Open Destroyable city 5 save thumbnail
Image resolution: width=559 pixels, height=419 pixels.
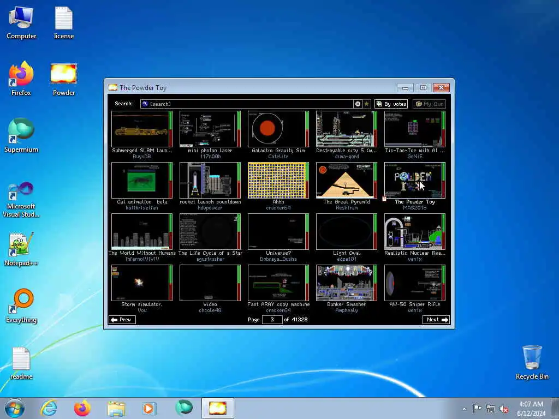click(x=347, y=129)
